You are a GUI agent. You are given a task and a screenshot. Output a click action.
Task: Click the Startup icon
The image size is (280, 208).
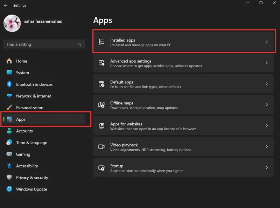(x=101, y=168)
